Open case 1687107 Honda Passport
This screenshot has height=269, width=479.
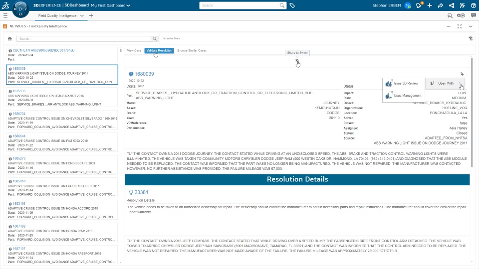coord(62,255)
